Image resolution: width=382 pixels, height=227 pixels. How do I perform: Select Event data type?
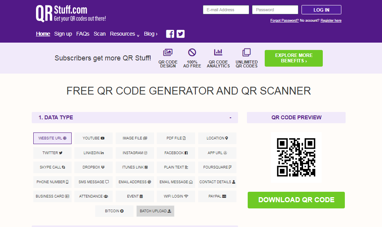pyautogui.click(x=135, y=196)
